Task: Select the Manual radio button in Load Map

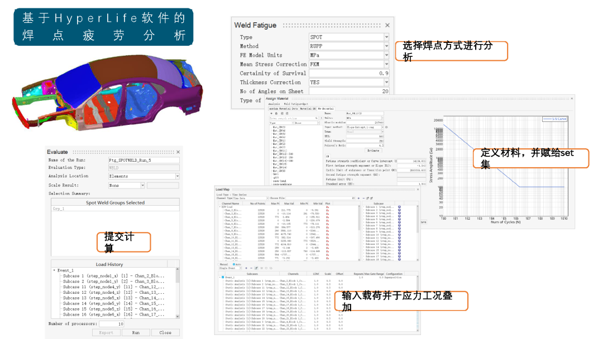Action: 218,264
